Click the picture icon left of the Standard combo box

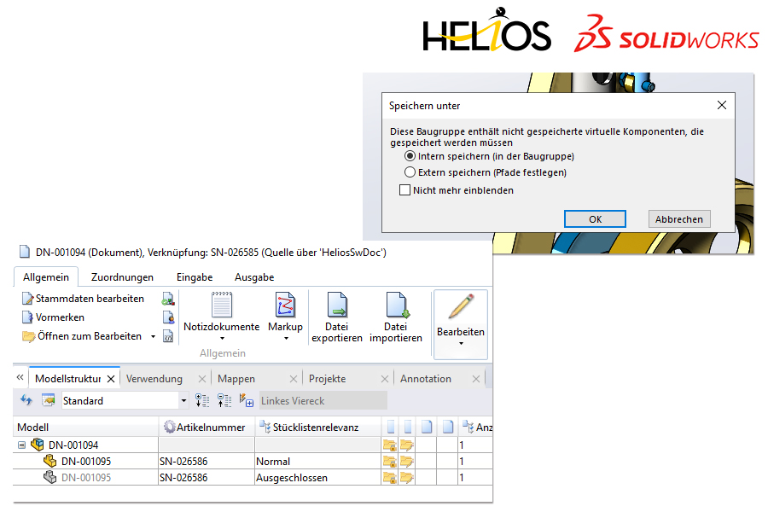pos(48,400)
